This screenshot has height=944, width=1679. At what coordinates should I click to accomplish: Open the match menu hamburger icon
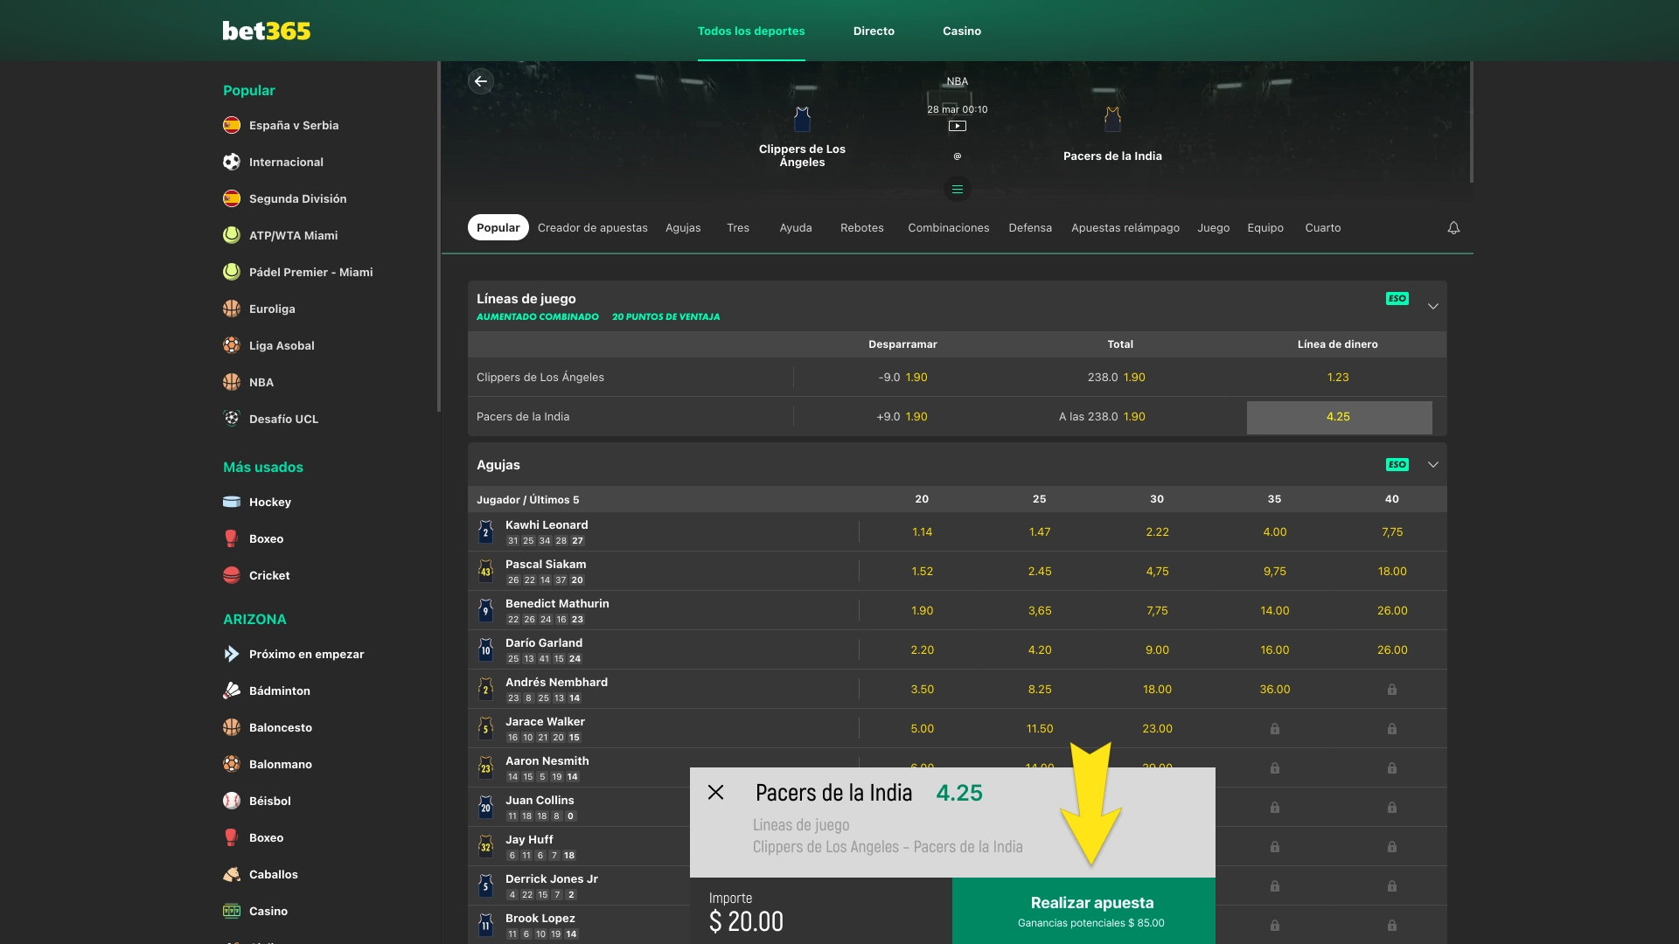958,189
